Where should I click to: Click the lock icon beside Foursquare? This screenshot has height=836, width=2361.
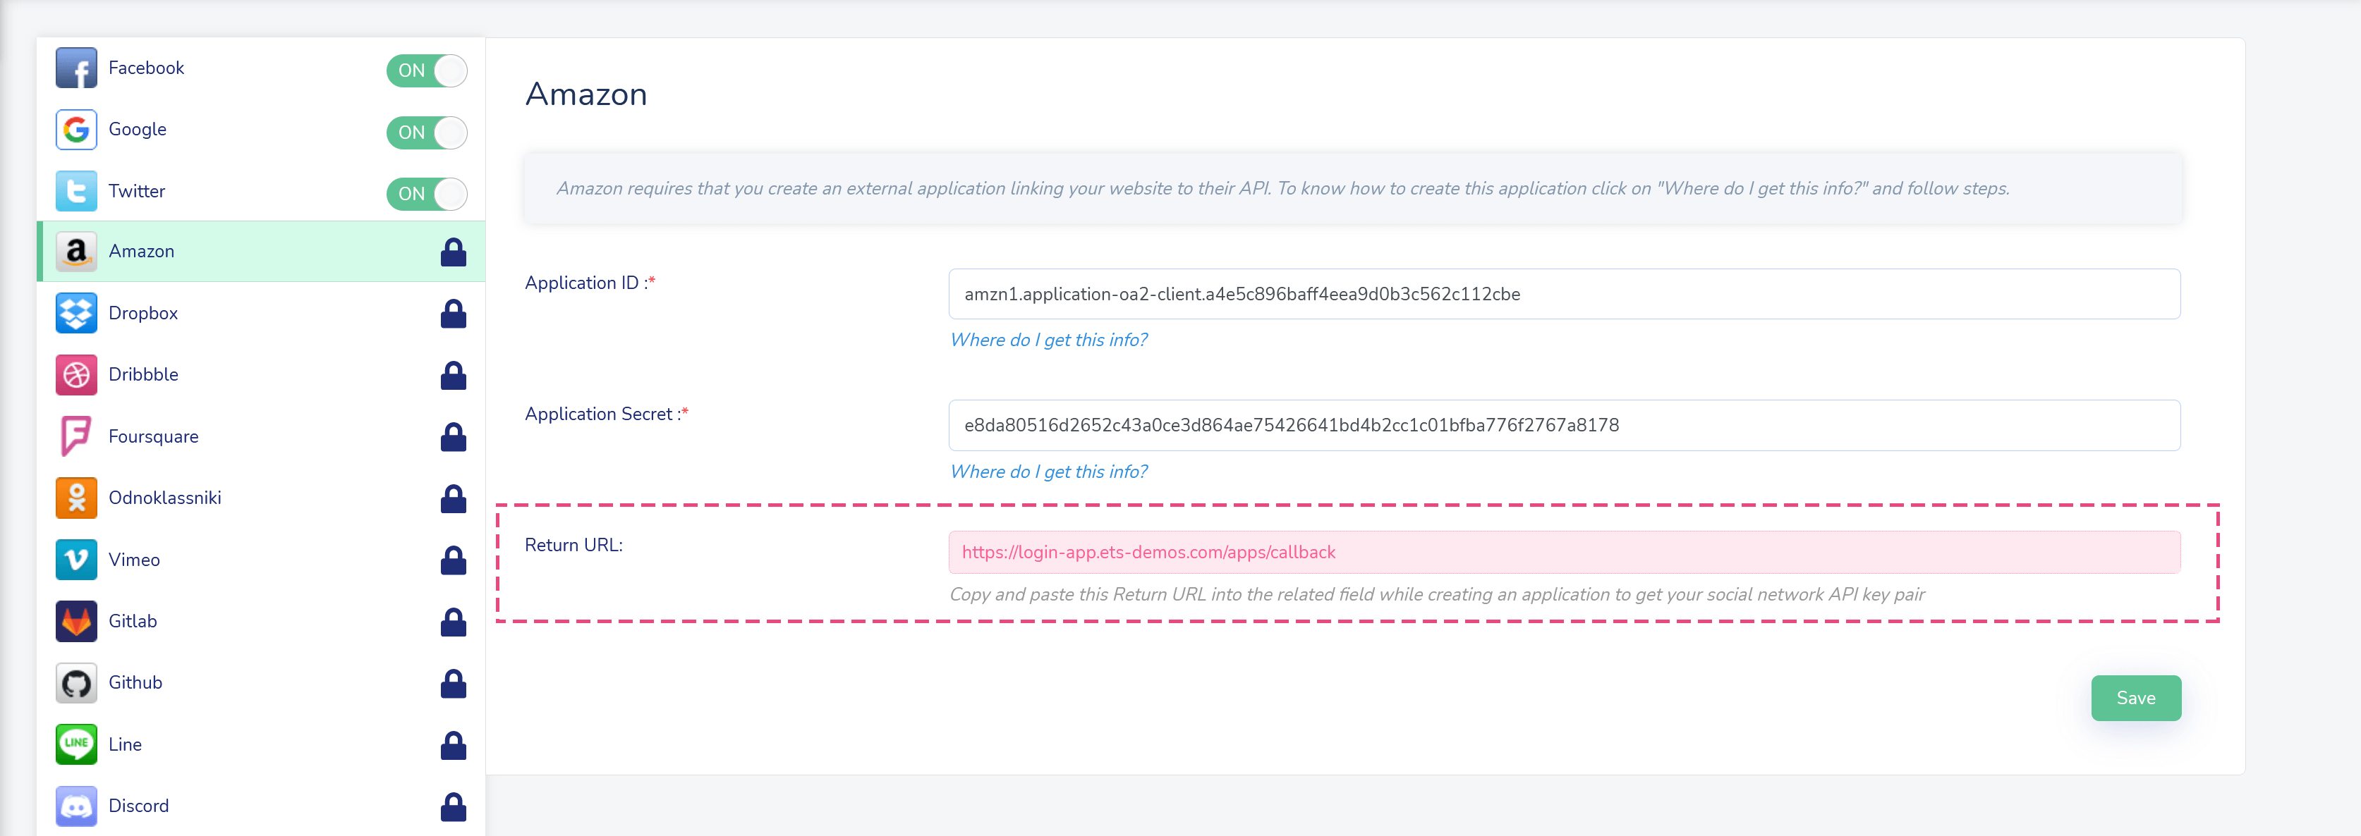coord(454,437)
